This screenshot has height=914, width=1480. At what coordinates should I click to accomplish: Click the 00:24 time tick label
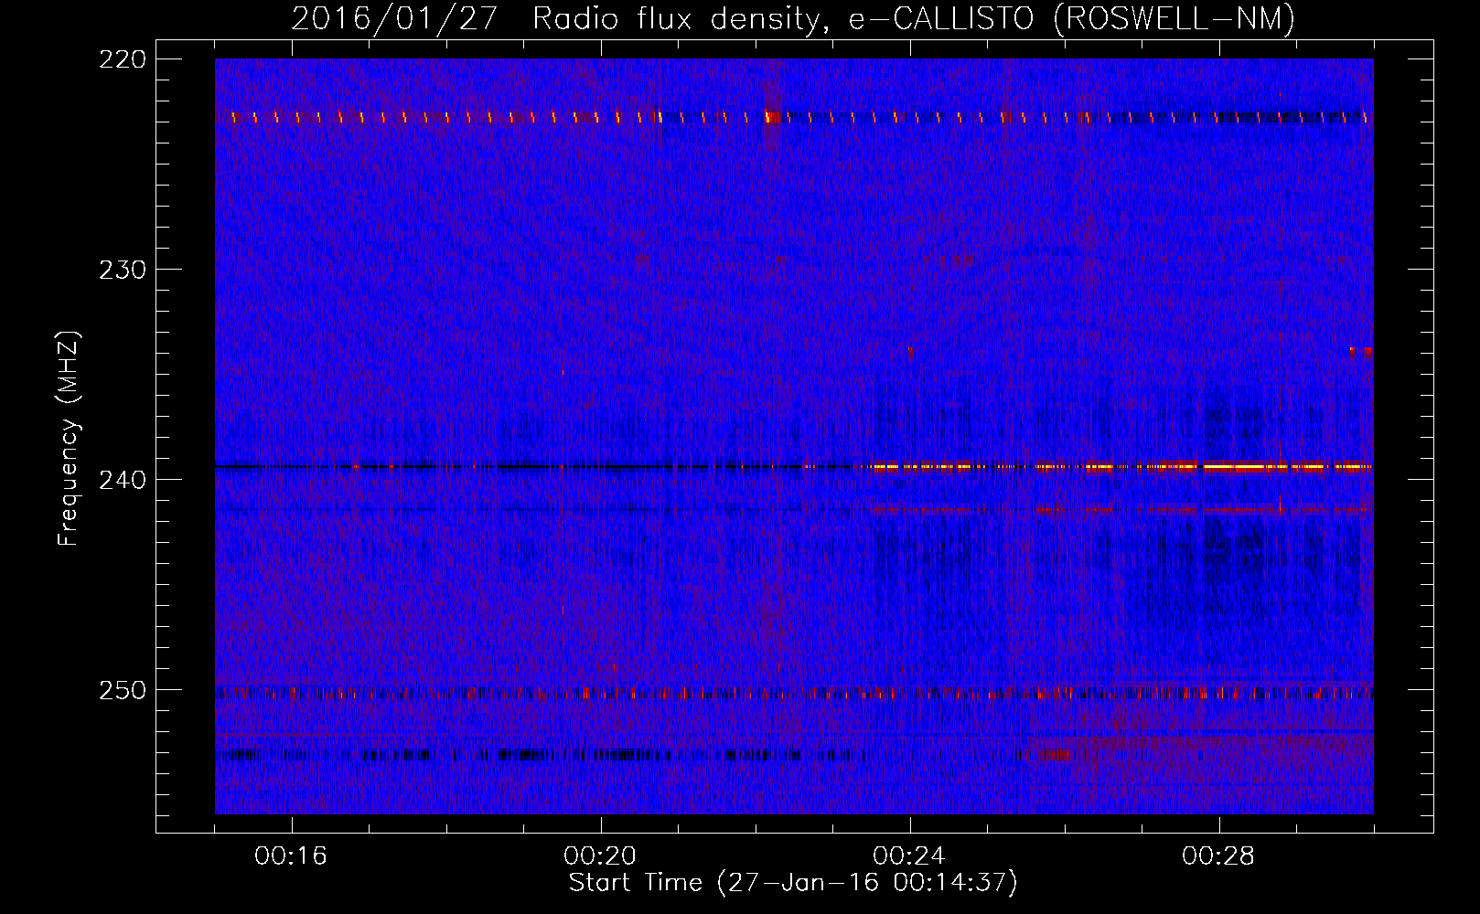909,856
